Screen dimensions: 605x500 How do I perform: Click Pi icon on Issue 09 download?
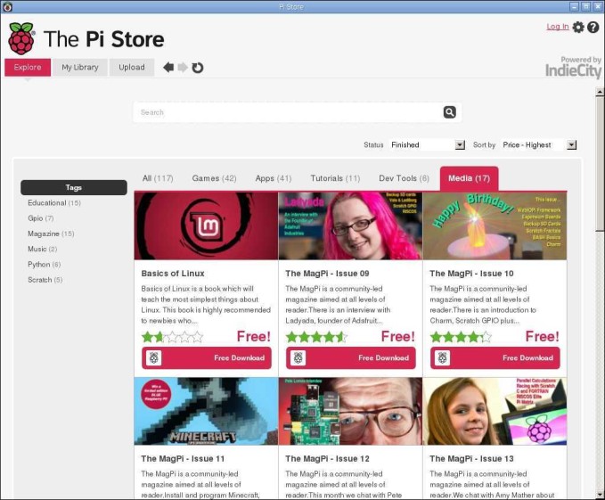pos(298,357)
